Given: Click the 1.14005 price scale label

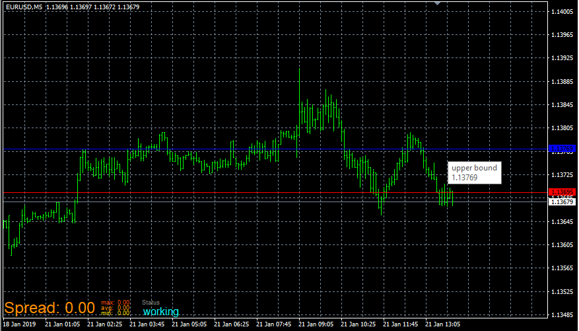Looking at the screenshot, I should point(562,12).
